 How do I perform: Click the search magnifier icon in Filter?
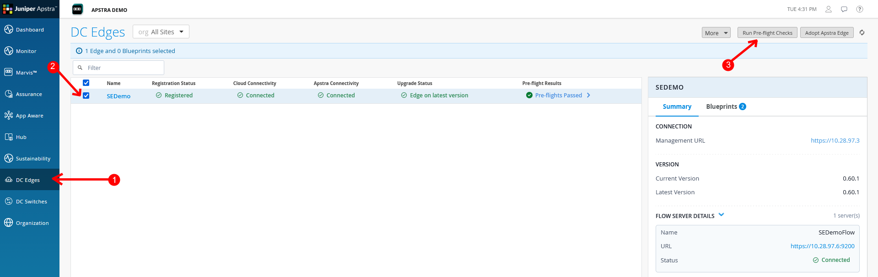pyautogui.click(x=80, y=68)
